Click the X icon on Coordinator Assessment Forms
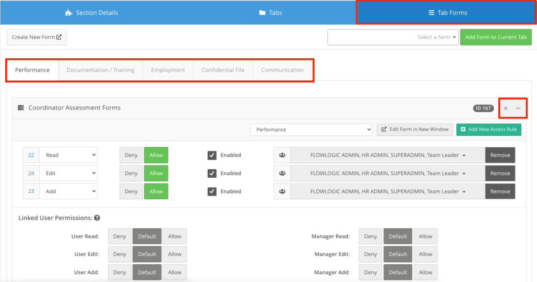537x282 pixels. tap(506, 109)
